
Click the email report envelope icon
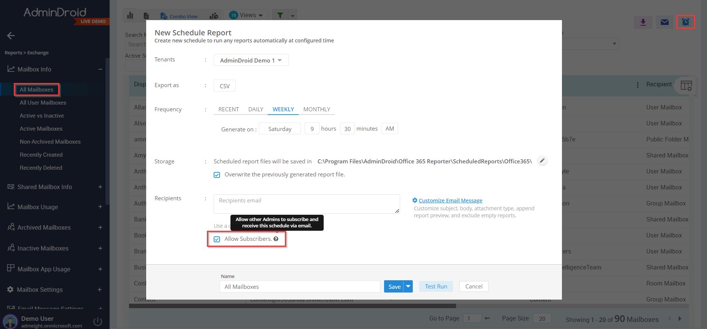(664, 22)
